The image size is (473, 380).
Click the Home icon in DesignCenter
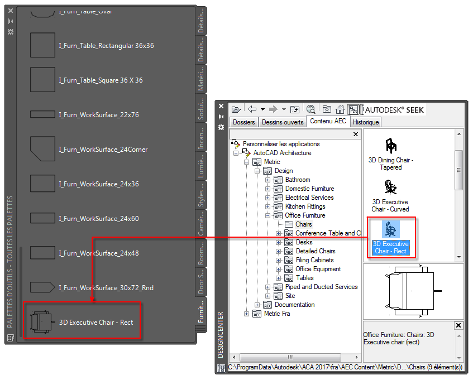click(x=340, y=109)
